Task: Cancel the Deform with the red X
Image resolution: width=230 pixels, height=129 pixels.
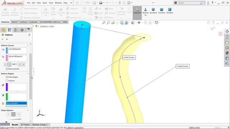Action: coord(7,39)
